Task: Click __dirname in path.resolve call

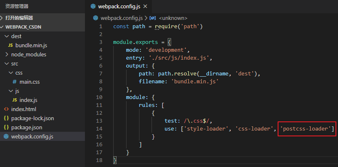Action: click(x=214, y=74)
